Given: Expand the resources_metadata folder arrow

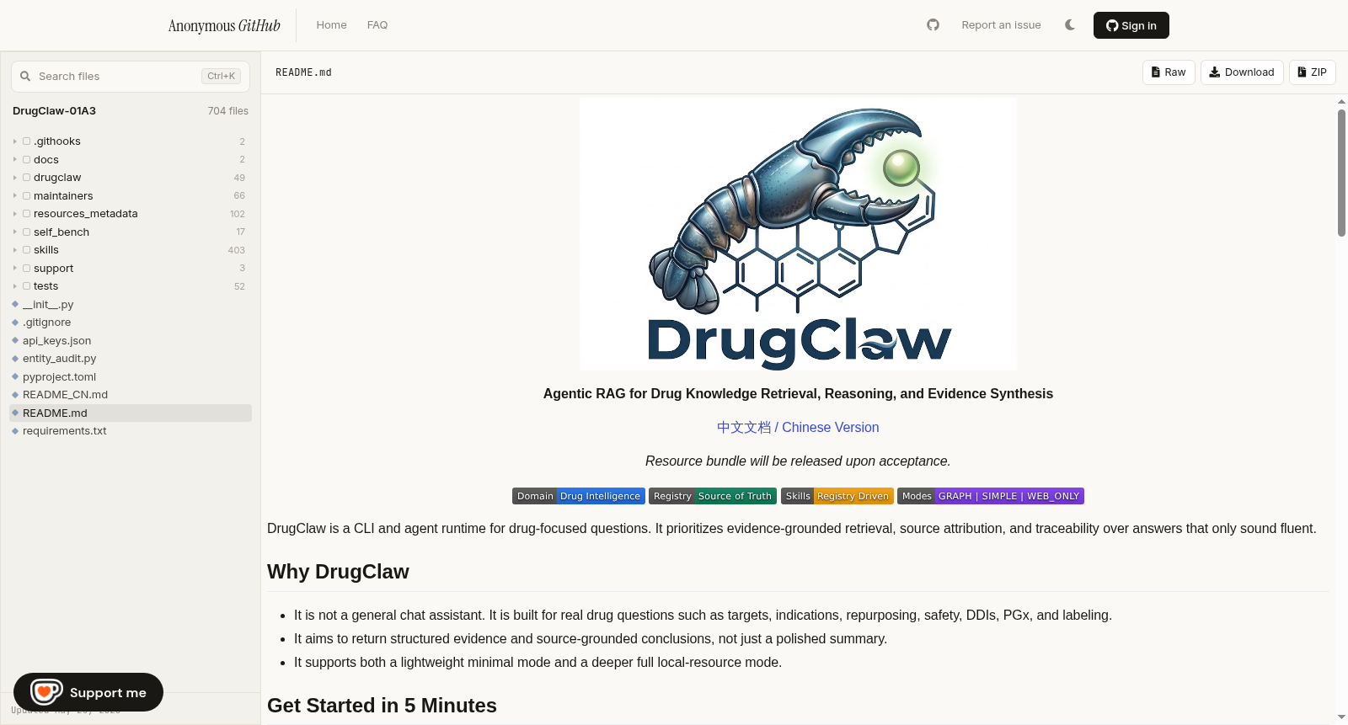Looking at the screenshot, I should [15, 214].
